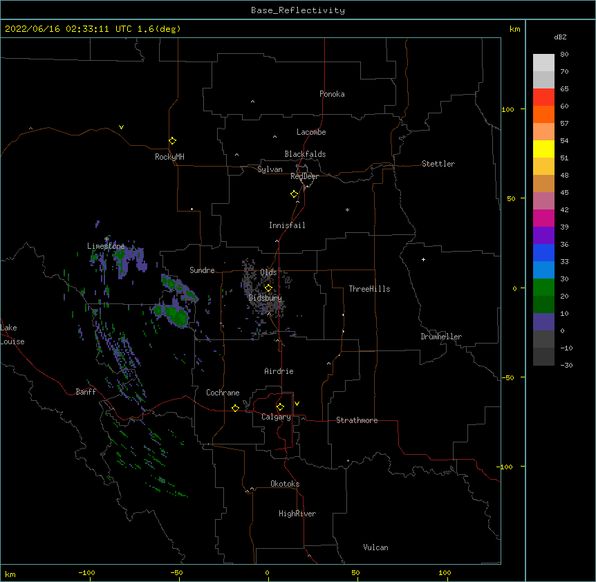Viewport: 596px width, 582px height.
Task: Click the Cochrane town label
Action: pyautogui.click(x=223, y=393)
